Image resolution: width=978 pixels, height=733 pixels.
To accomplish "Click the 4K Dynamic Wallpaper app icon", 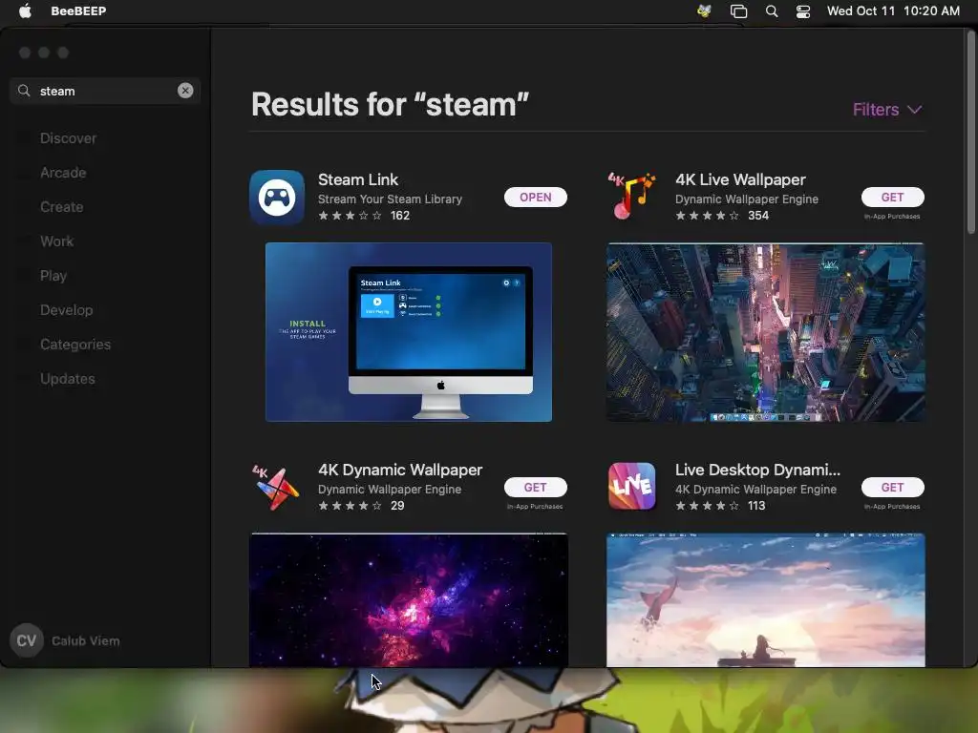I will (276, 488).
